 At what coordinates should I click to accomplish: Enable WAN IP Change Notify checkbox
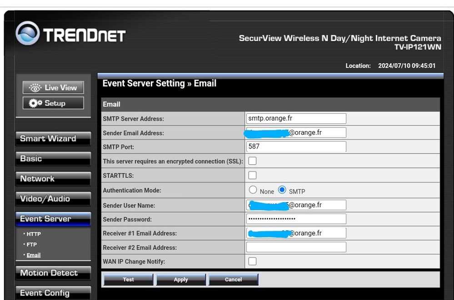(x=253, y=261)
